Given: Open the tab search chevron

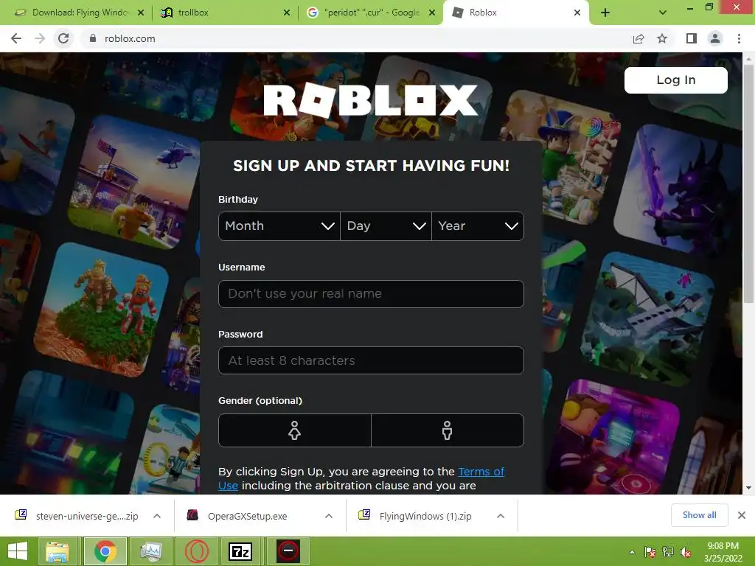Looking at the screenshot, I should 663,13.
